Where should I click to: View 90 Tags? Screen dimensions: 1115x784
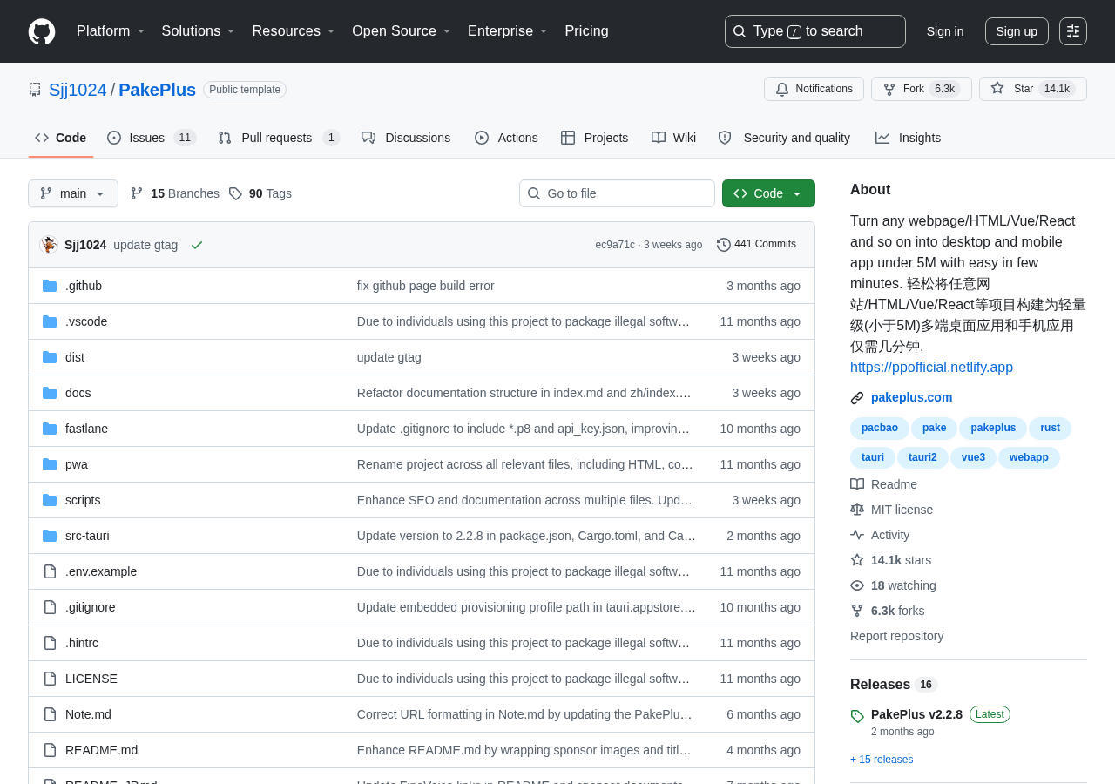[x=260, y=193]
